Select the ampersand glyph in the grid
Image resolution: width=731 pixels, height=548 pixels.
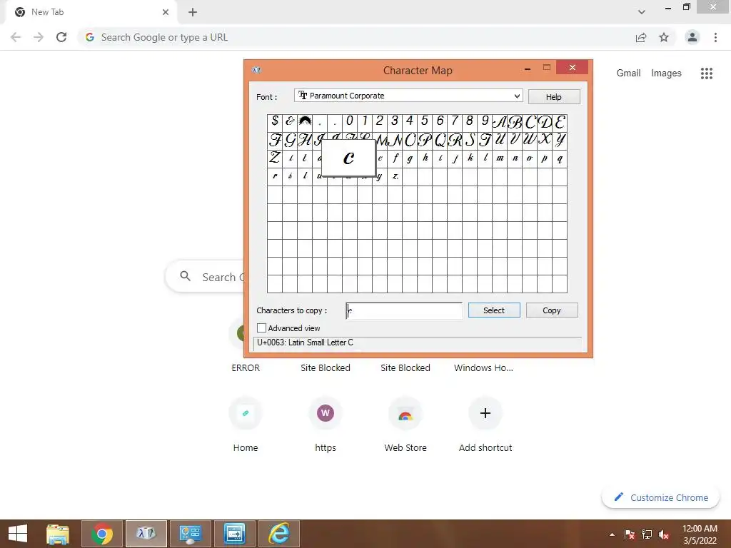[x=290, y=121]
